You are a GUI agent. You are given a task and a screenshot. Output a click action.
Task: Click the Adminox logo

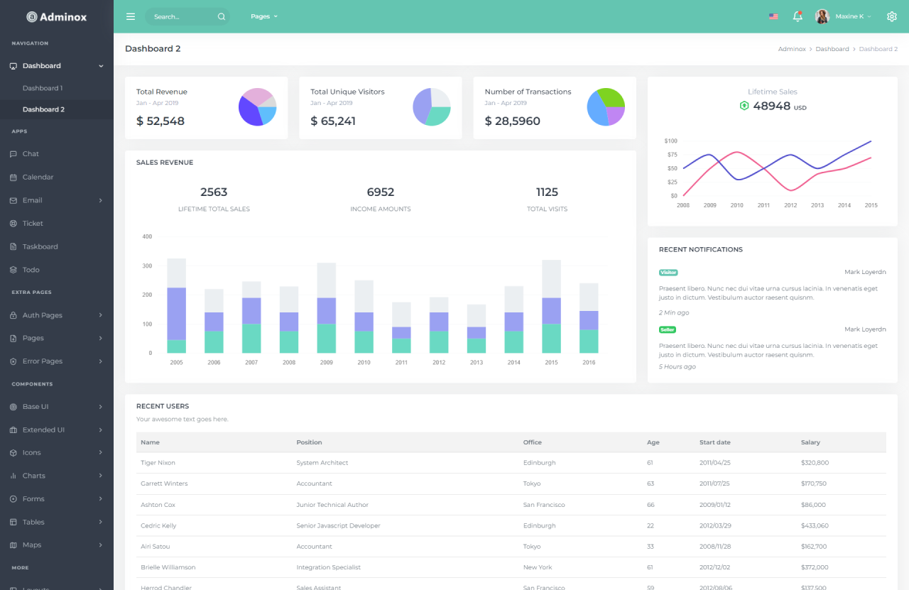point(57,16)
